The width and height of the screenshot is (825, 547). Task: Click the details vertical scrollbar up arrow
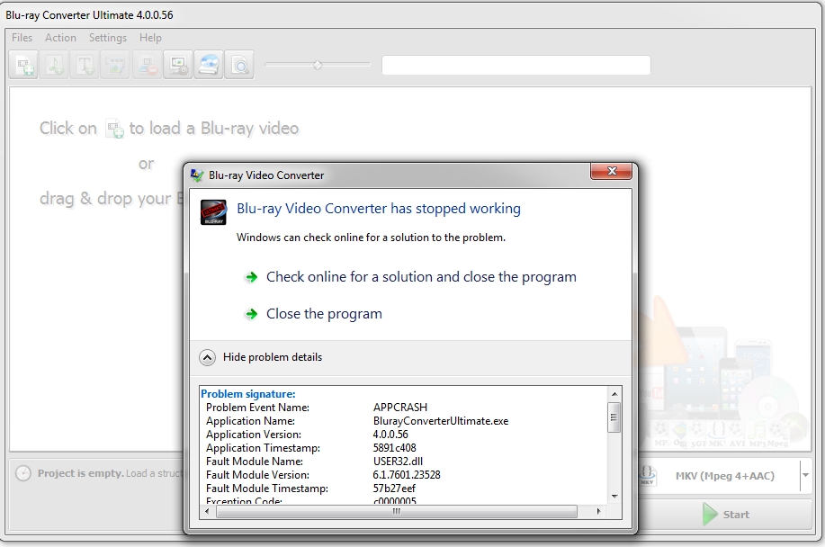(x=614, y=394)
